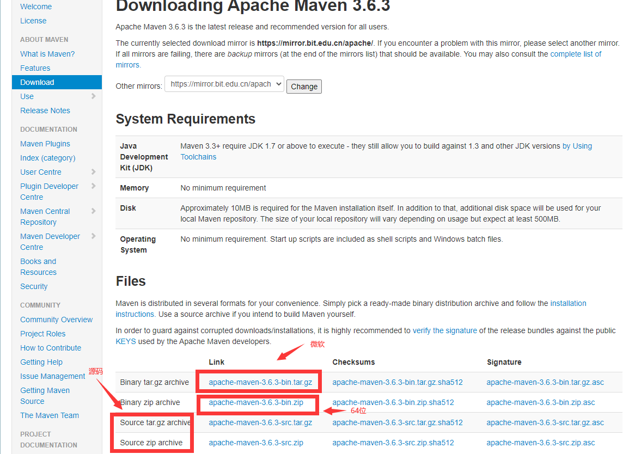Open Index (category) link
This screenshot has width=629, height=454.
pos(48,158)
